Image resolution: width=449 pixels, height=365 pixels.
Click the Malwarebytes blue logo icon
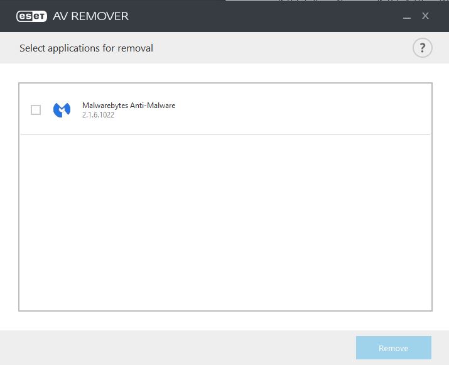click(62, 110)
